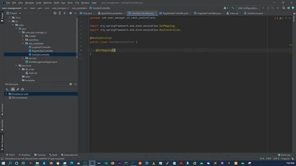
Task: Click status bar tool window toggle icon
Action: (x=2, y=159)
